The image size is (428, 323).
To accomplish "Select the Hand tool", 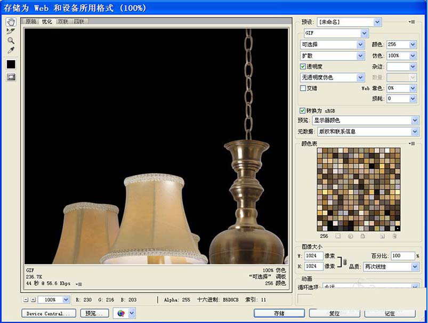I will pos(10,22).
